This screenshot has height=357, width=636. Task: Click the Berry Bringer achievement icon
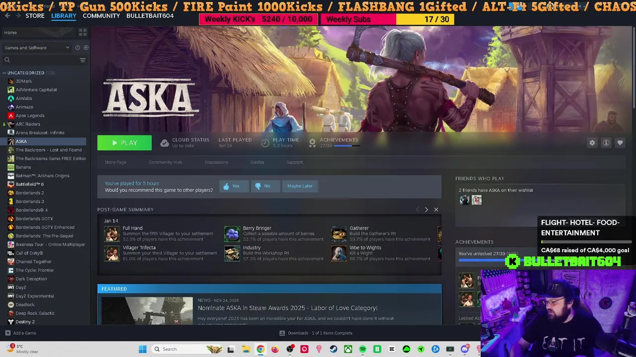coord(232,234)
